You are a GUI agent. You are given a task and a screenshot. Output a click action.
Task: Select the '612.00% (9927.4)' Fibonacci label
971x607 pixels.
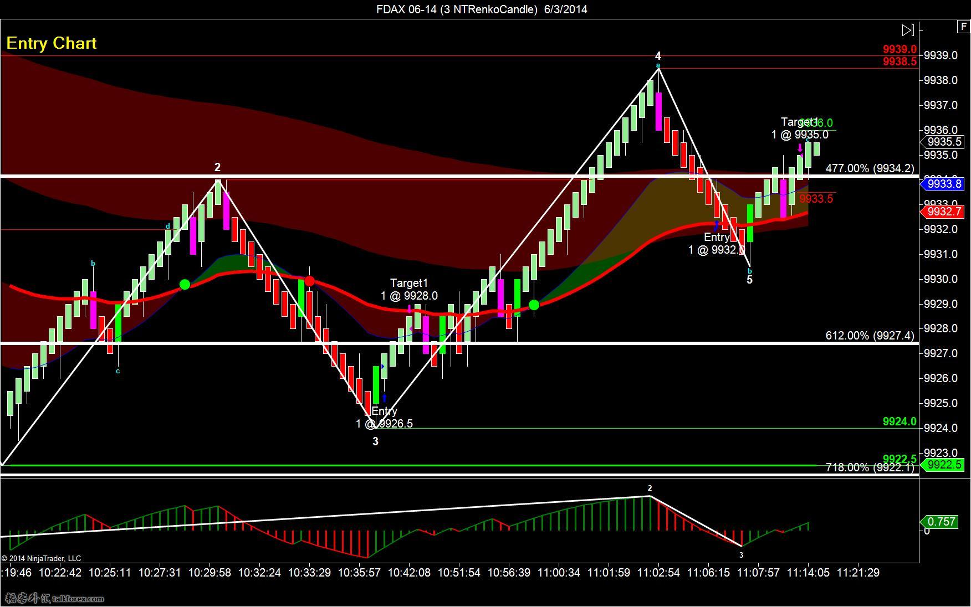pyautogui.click(x=870, y=336)
